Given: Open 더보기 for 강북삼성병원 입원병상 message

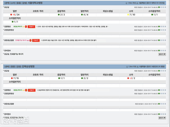Looking at the screenshot, I should coord(32,90).
